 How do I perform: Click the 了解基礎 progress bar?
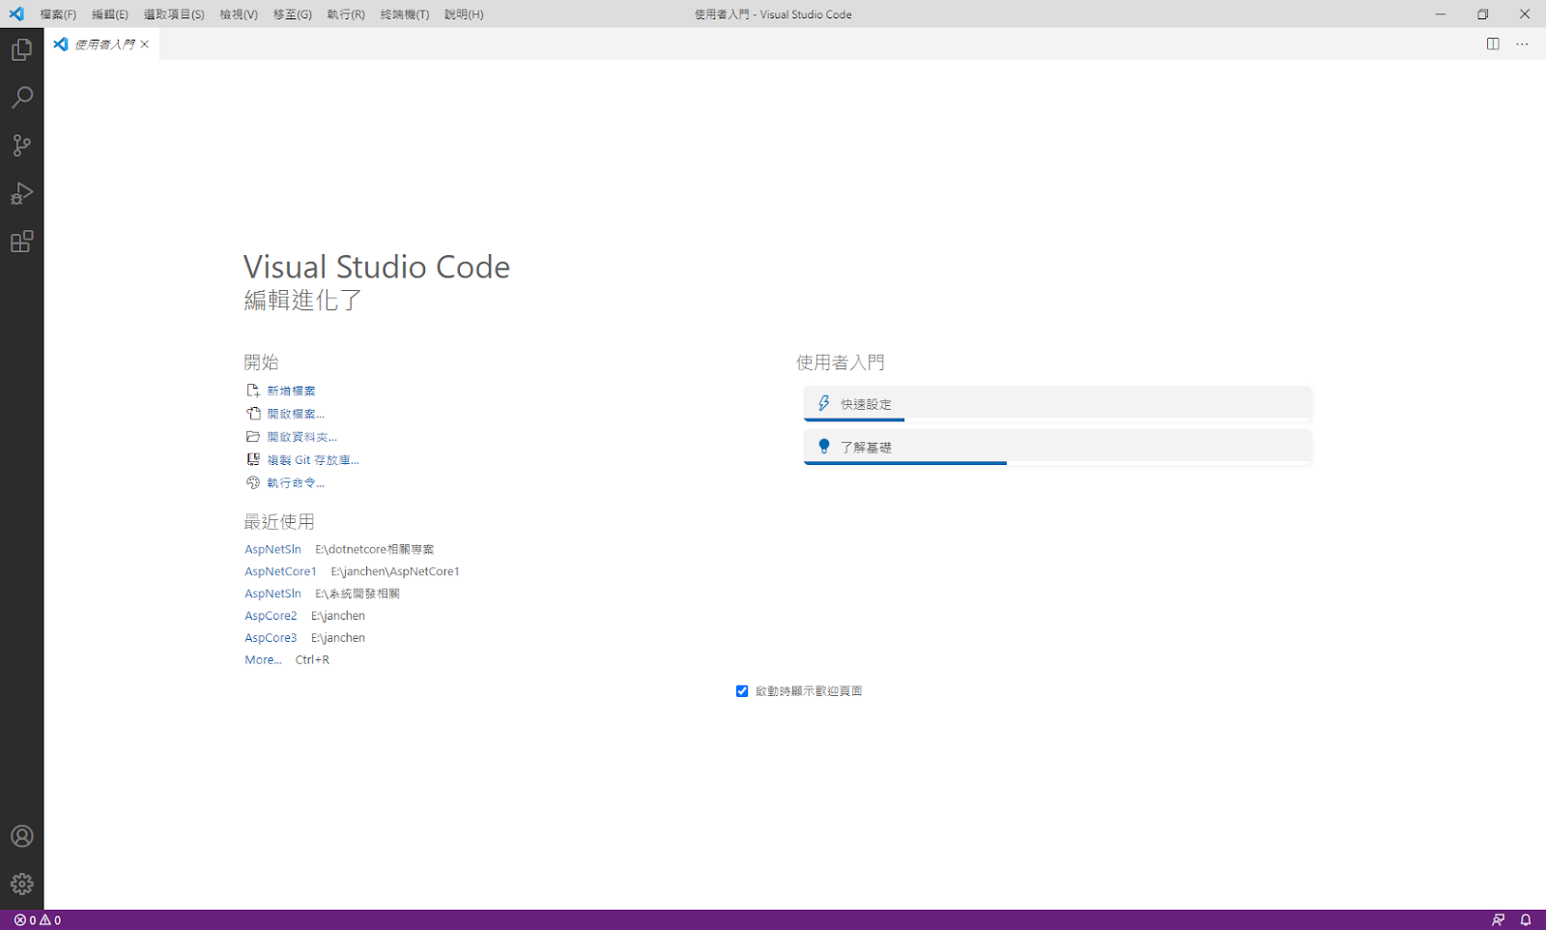tap(1057, 463)
